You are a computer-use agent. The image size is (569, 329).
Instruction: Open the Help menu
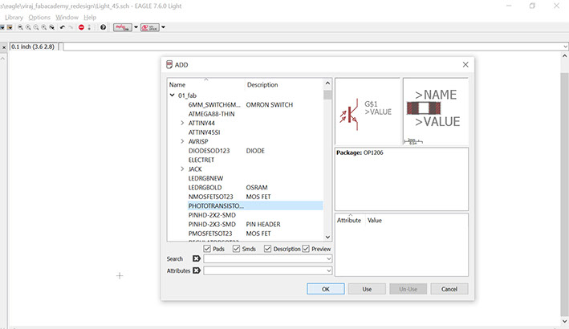click(90, 17)
